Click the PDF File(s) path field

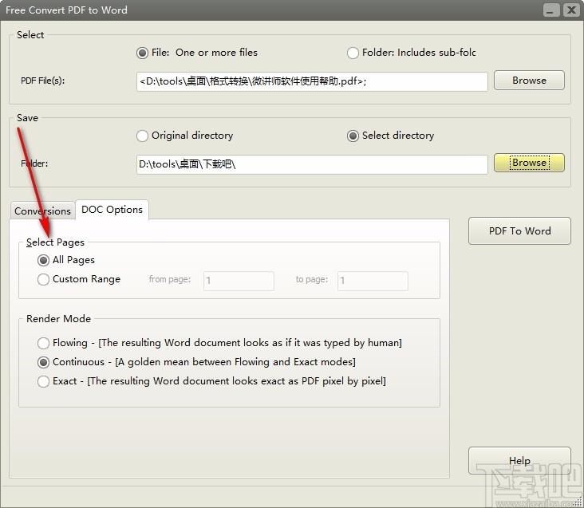click(x=312, y=81)
